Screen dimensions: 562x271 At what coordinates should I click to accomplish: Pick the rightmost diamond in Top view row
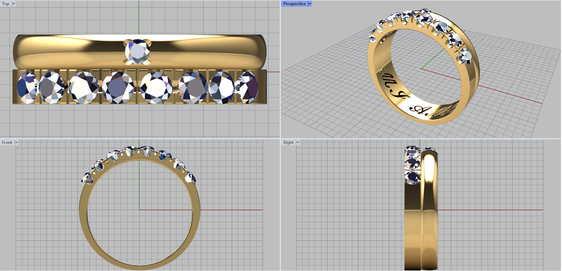pyautogui.click(x=248, y=87)
